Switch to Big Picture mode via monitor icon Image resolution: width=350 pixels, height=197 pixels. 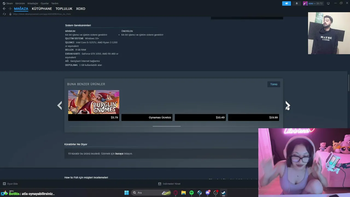pyautogui.click(x=328, y=3)
